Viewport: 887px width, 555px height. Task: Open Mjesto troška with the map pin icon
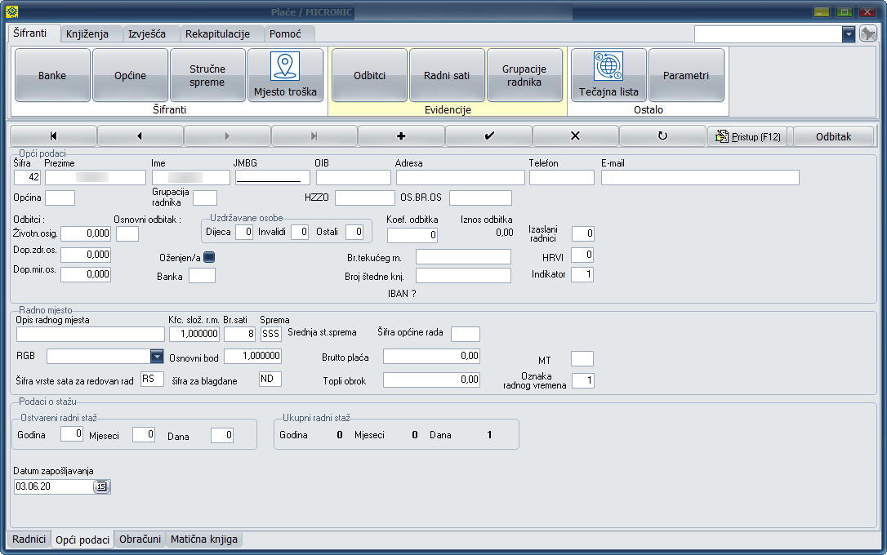pos(285,75)
